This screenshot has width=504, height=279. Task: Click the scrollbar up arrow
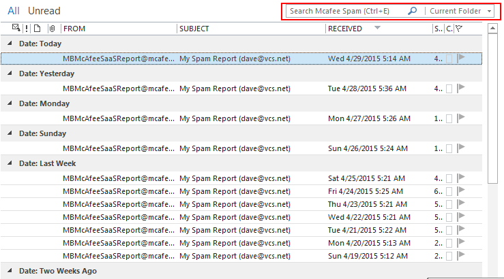point(492,28)
